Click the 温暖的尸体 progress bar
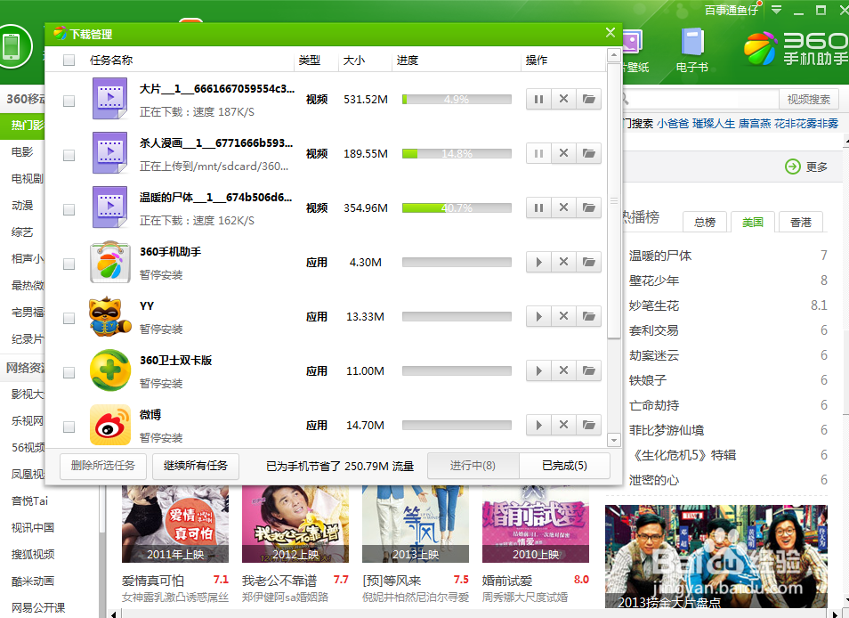849x618 pixels. click(x=457, y=207)
